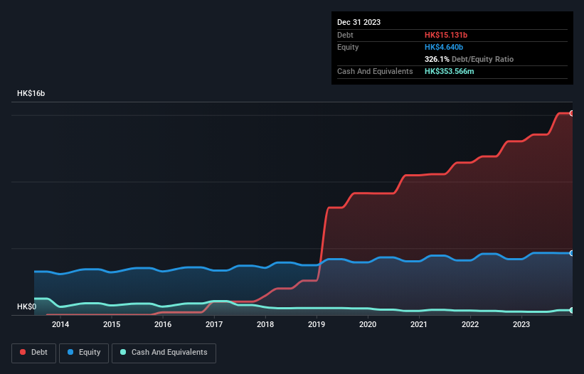Click the HK$4.640b equity value
Screen dimensions: 584x374
pos(444,47)
